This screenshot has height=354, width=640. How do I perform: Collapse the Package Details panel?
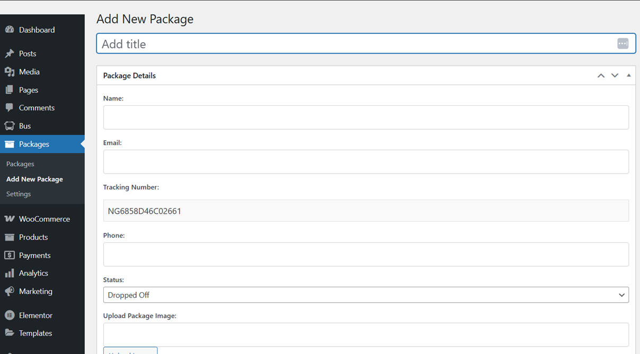[x=629, y=76]
